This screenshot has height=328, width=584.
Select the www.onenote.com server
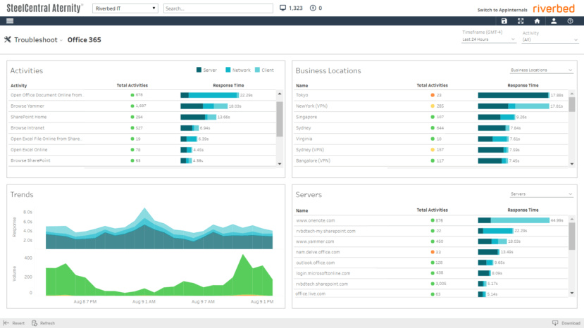pyautogui.click(x=431, y=220)
